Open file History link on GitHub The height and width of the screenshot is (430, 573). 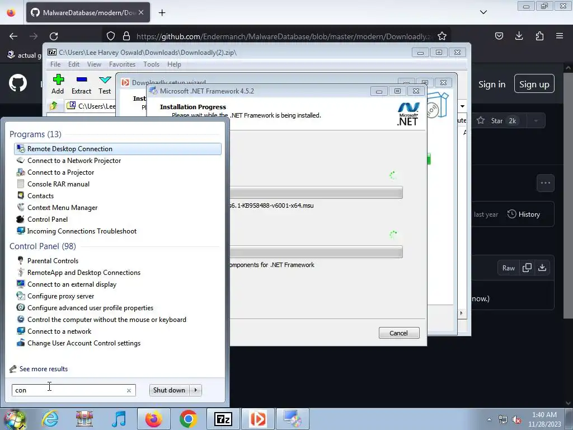(x=524, y=214)
